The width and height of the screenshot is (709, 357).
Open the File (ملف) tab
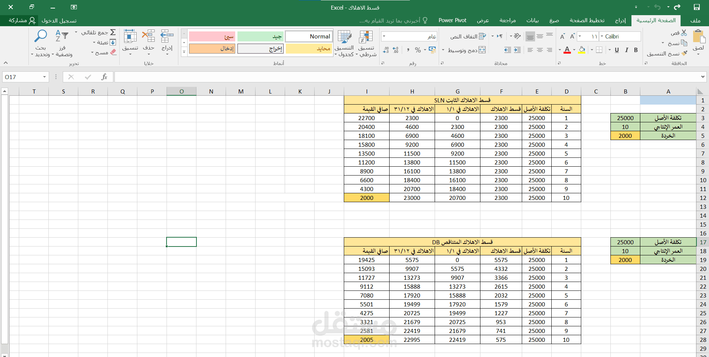[x=695, y=20]
